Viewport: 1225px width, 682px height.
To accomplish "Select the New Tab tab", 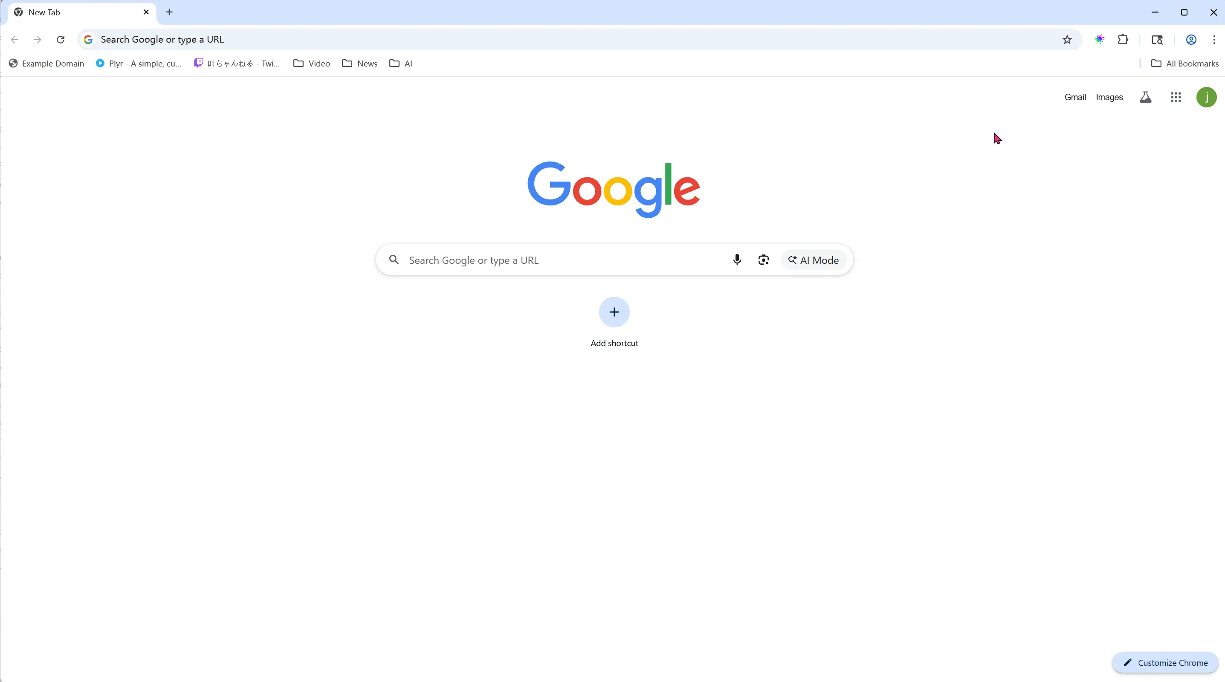I will click(x=82, y=12).
